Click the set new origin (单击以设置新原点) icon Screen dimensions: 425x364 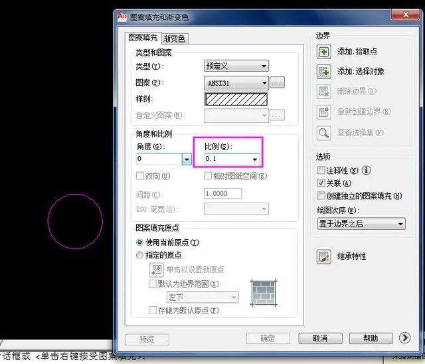coord(157,270)
